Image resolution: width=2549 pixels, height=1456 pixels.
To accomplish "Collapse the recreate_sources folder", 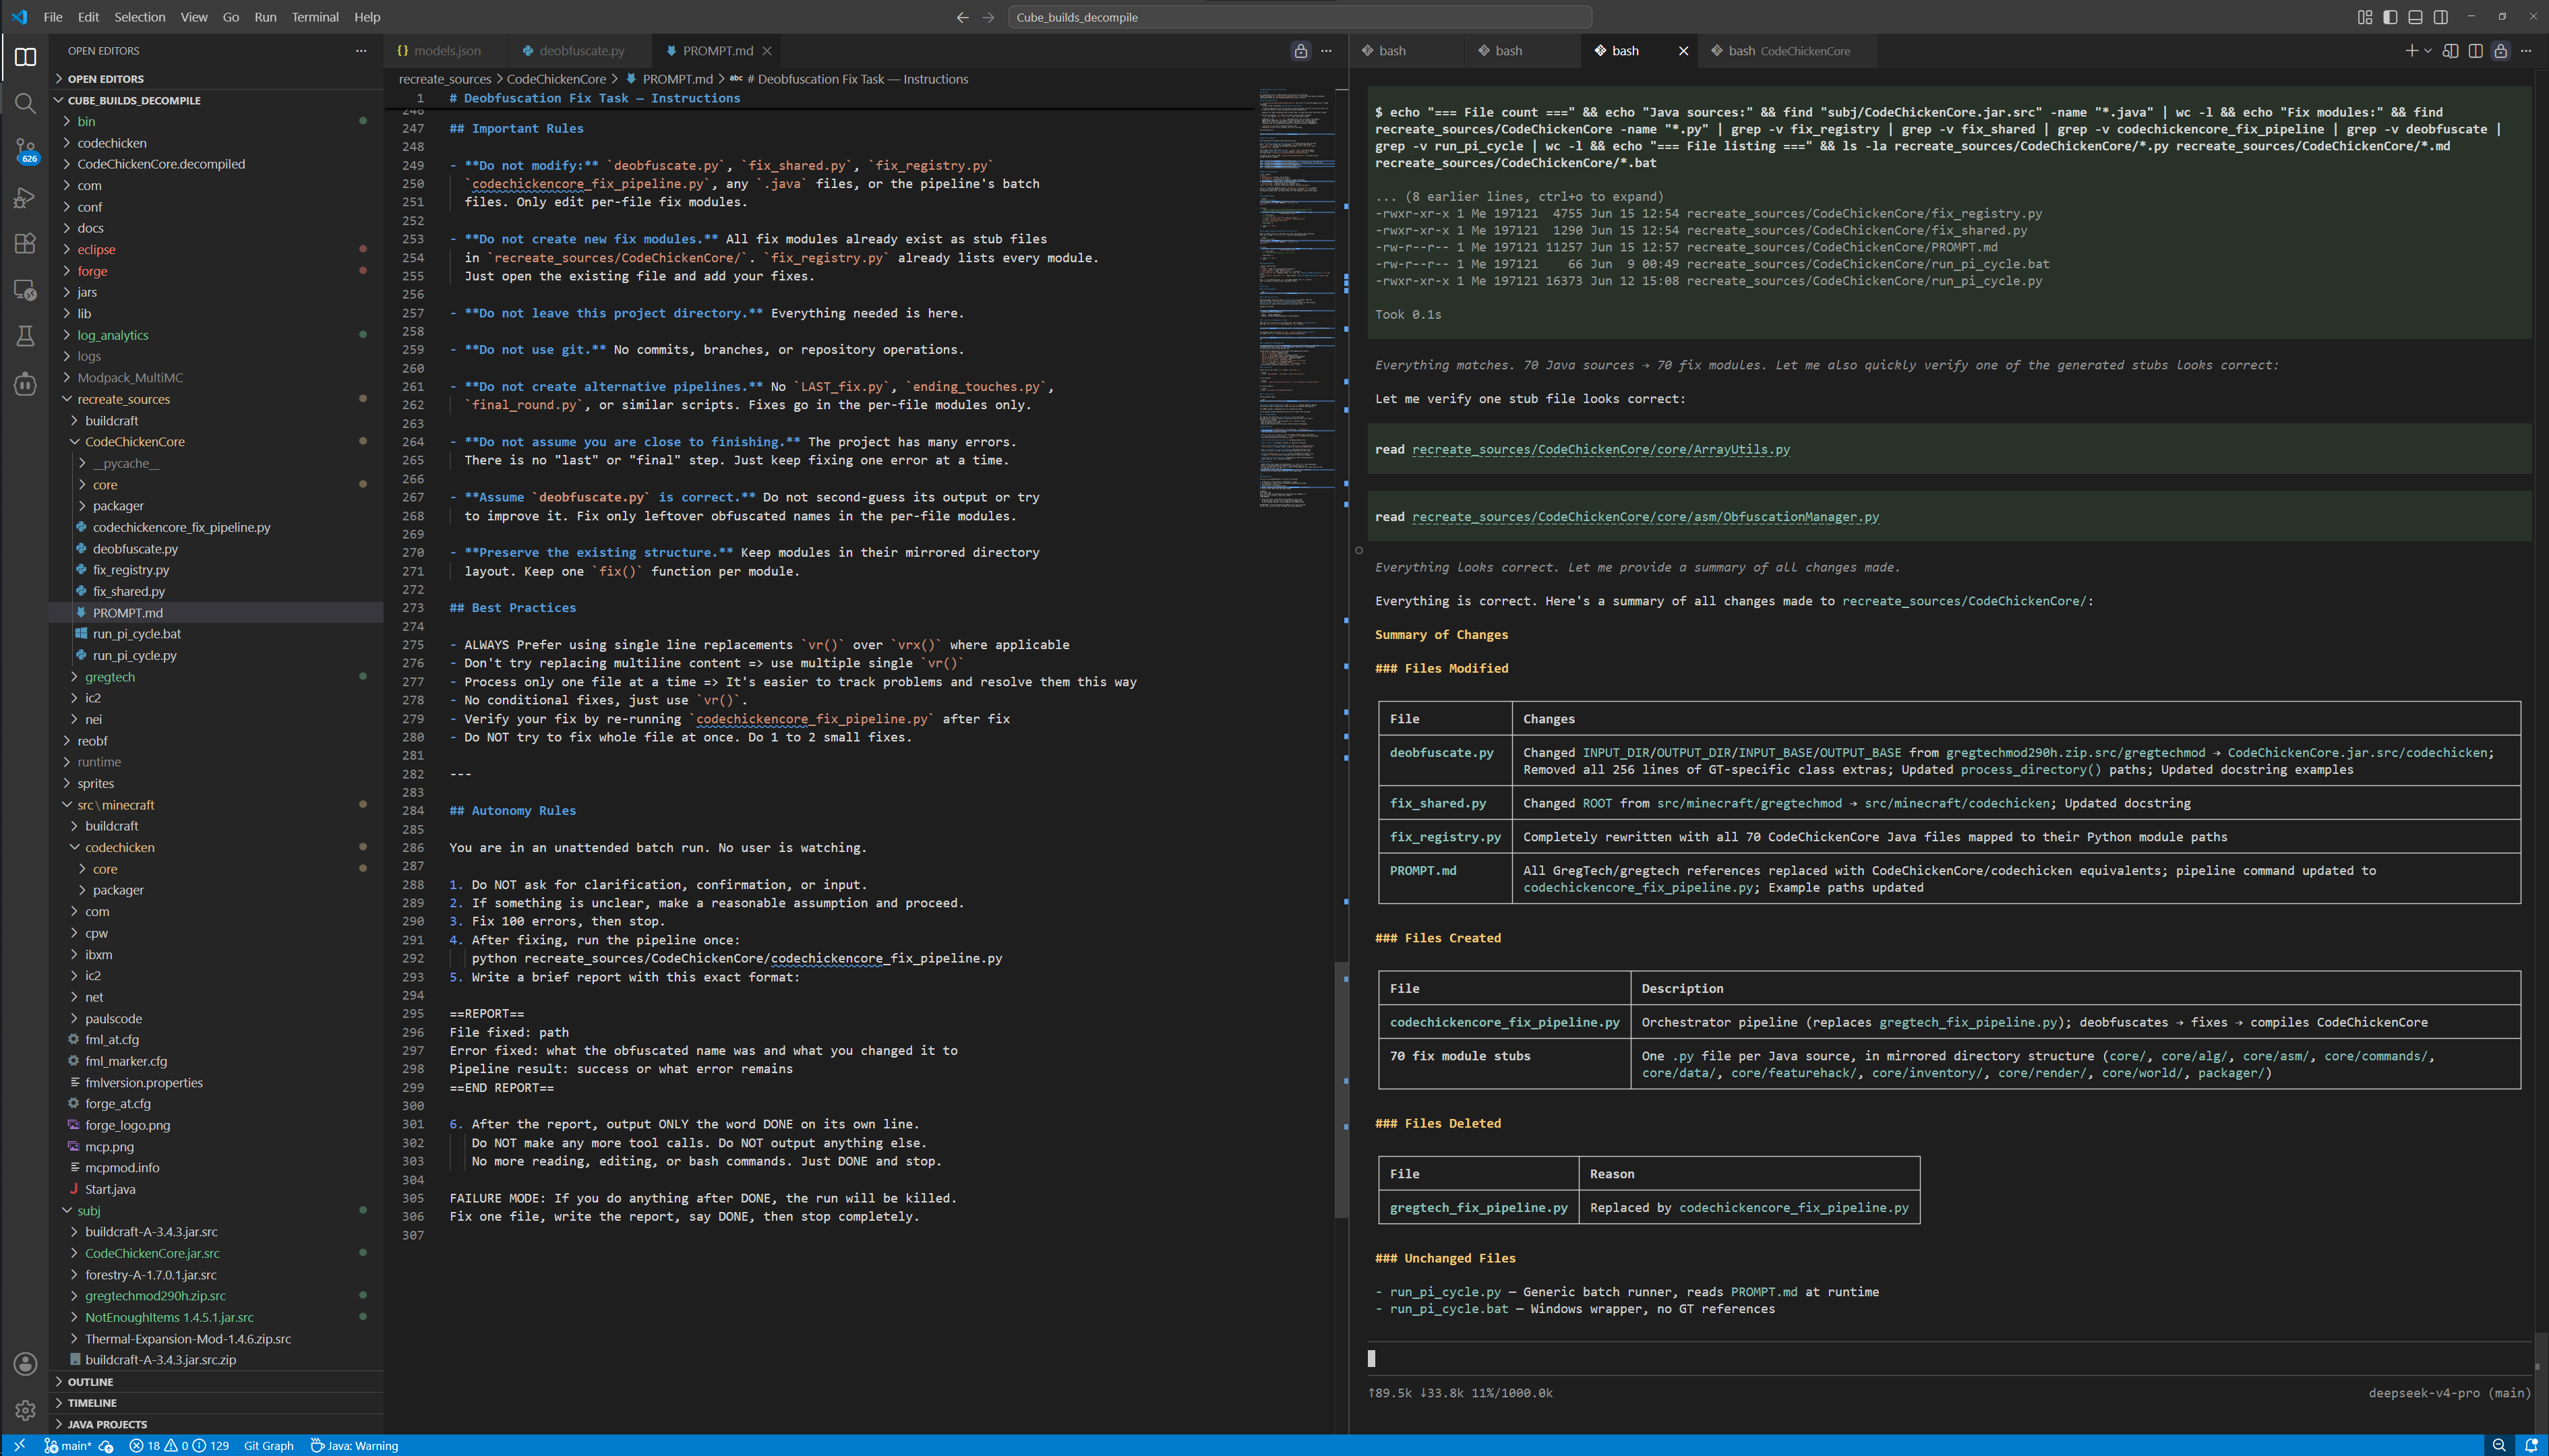I will tap(216, 399).
